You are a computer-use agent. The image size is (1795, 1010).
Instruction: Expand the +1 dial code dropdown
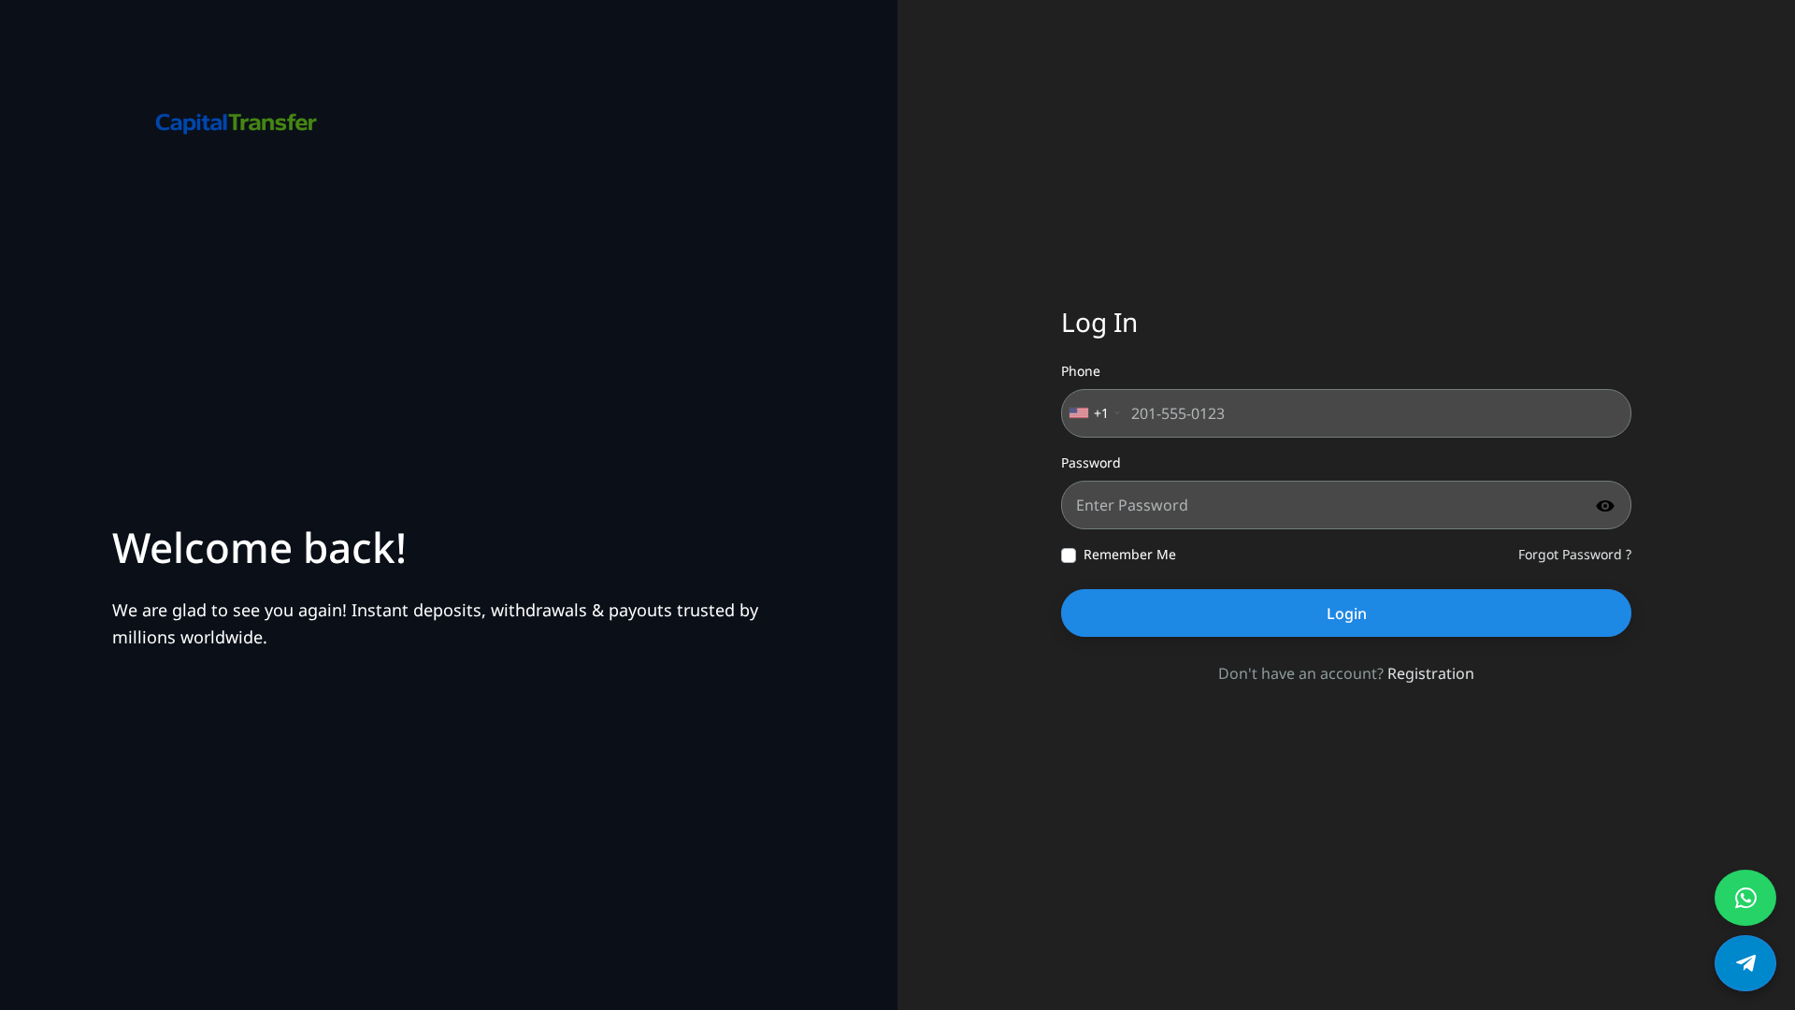[x=1099, y=412]
